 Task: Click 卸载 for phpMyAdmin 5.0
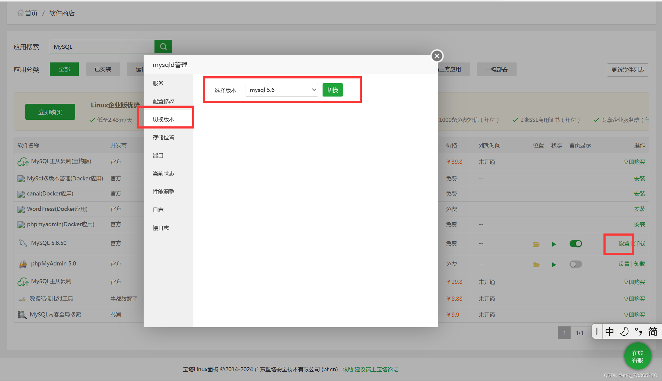pyautogui.click(x=639, y=264)
